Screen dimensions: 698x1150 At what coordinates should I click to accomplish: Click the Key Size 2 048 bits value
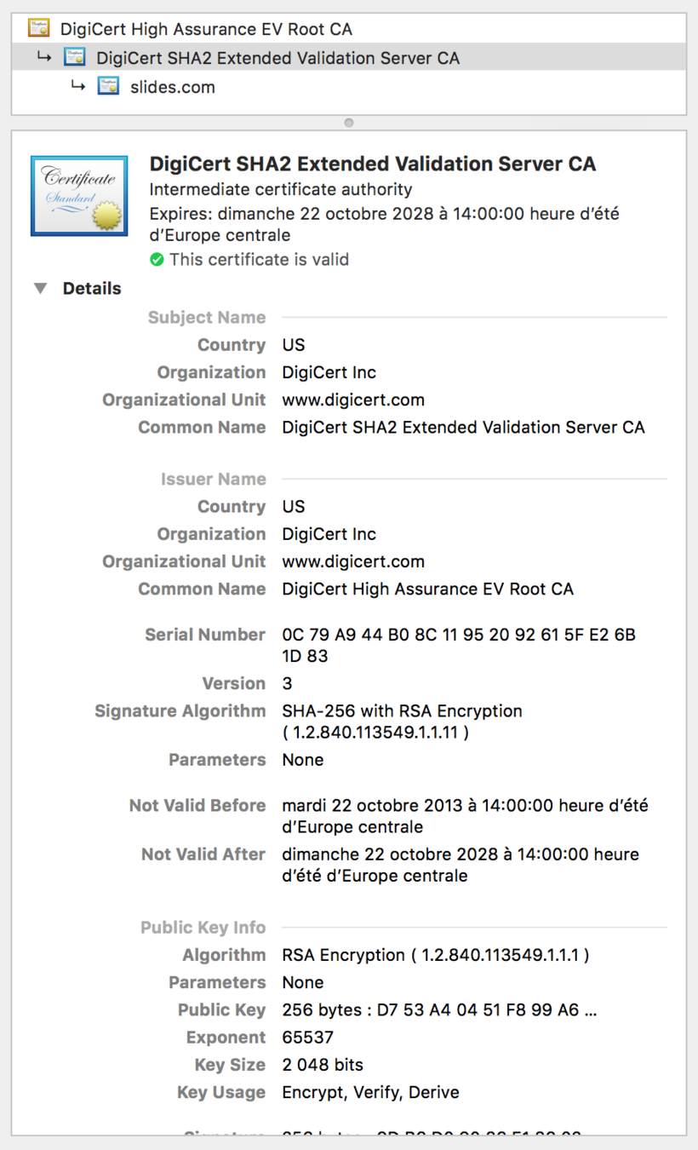pyautogui.click(x=323, y=1065)
